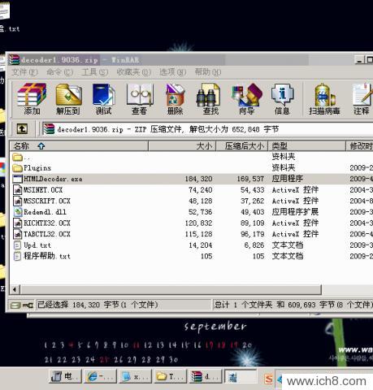Run the 扫描病毒 (Virus scan) icon
The image size is (373, 390).
[324, 99]
